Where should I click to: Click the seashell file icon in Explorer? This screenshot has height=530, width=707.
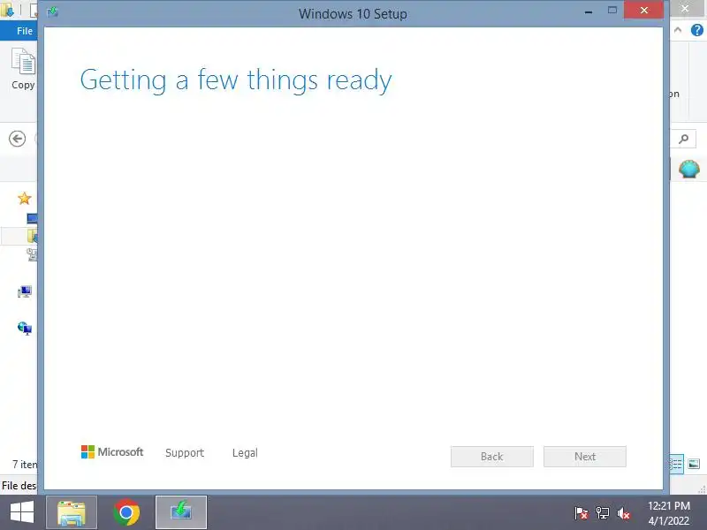point(689,169)
